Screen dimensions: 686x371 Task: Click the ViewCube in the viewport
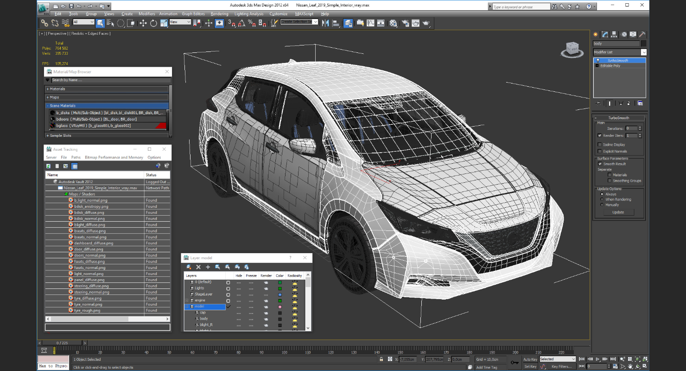(572, 49)
